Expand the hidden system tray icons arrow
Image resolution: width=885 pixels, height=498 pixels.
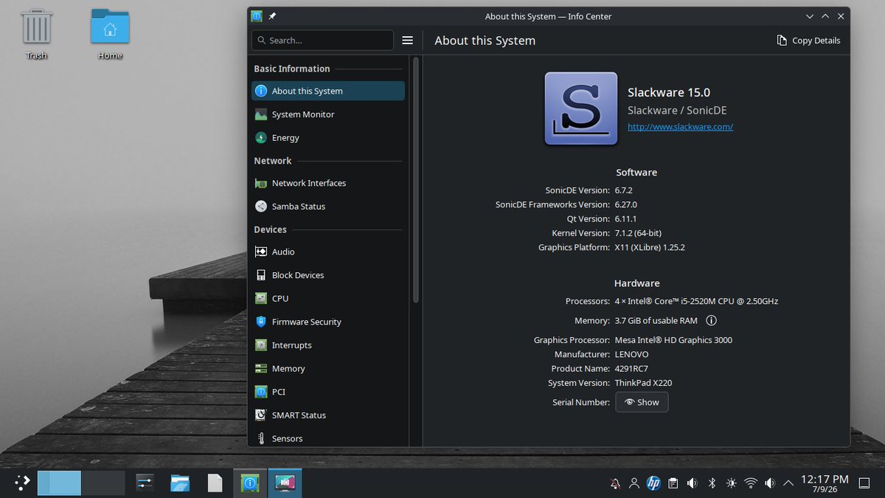tap(788, 484)
